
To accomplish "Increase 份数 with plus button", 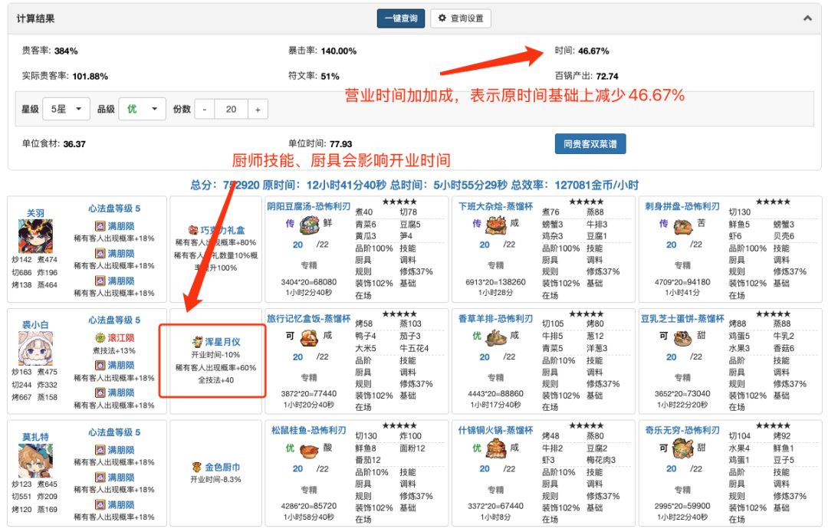I will 258,110.
